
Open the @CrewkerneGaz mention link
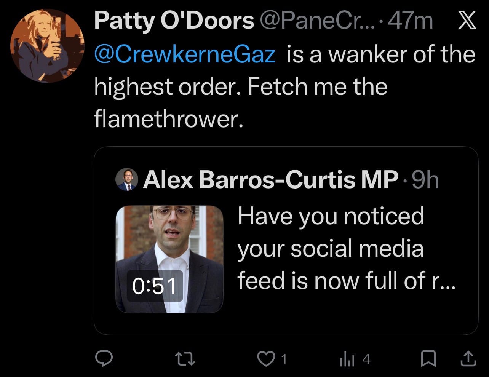point(185,54)
